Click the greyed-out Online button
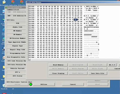 point(17,84)
